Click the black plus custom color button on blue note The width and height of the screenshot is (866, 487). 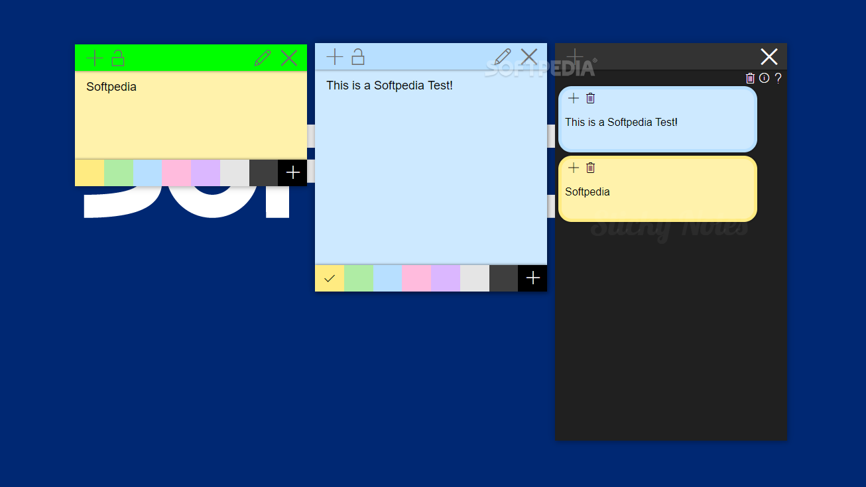click(532, 278)
